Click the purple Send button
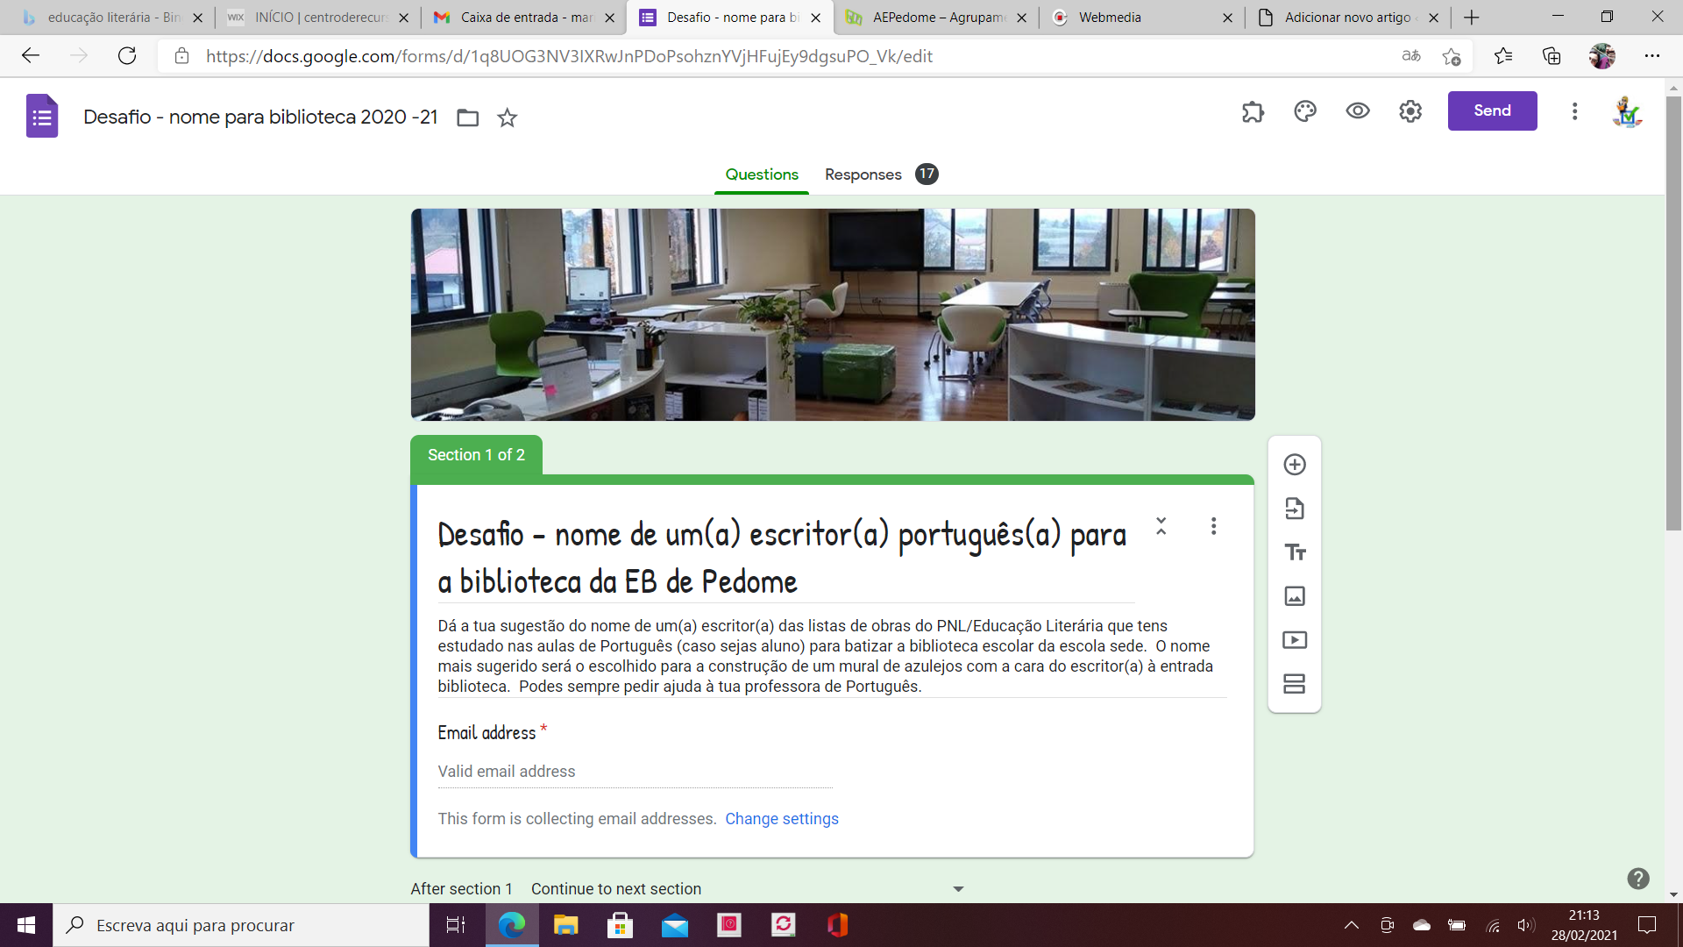The width and height of the screenshot is (1683, 947). click(x=1492, y=111)
